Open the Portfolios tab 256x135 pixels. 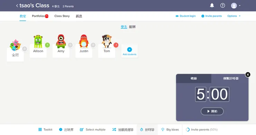[38, 16]
